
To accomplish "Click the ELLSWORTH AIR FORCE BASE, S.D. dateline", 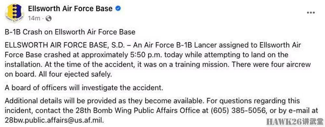I will [64, 45].
